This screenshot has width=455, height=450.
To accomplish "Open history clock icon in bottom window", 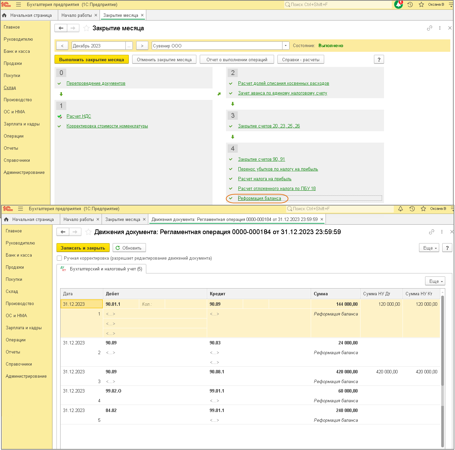I will 412,209.
